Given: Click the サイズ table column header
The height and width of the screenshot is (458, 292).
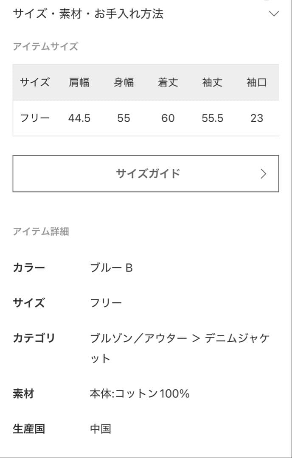Looking at the screenshot, I should (35, 82).
